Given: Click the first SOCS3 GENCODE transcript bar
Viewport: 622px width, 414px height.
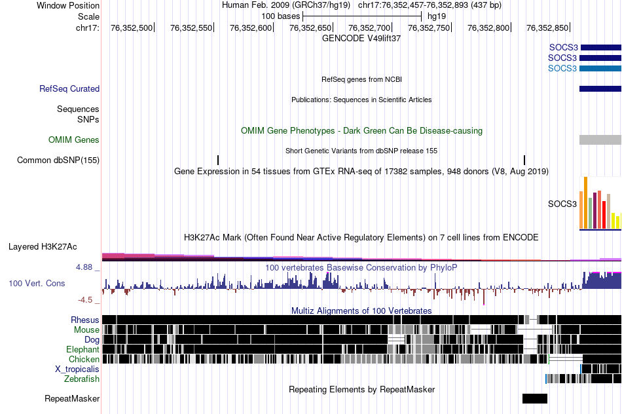Looking at the screenshot, I should click(600, 48).
